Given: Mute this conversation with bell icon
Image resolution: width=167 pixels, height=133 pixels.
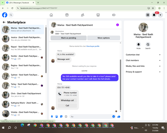Looking at the screenshot, I should pos(139,45).
